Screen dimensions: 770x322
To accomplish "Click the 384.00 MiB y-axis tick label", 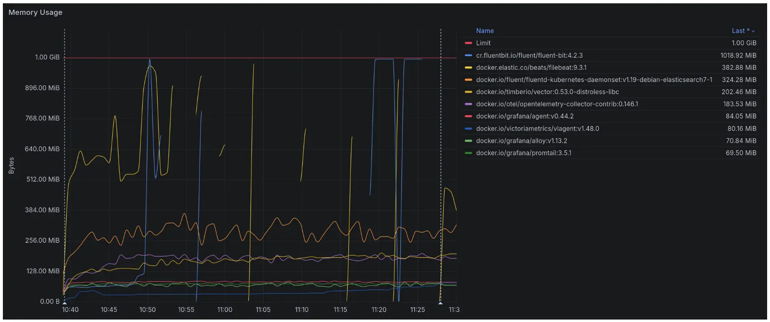I will [42, 210].
